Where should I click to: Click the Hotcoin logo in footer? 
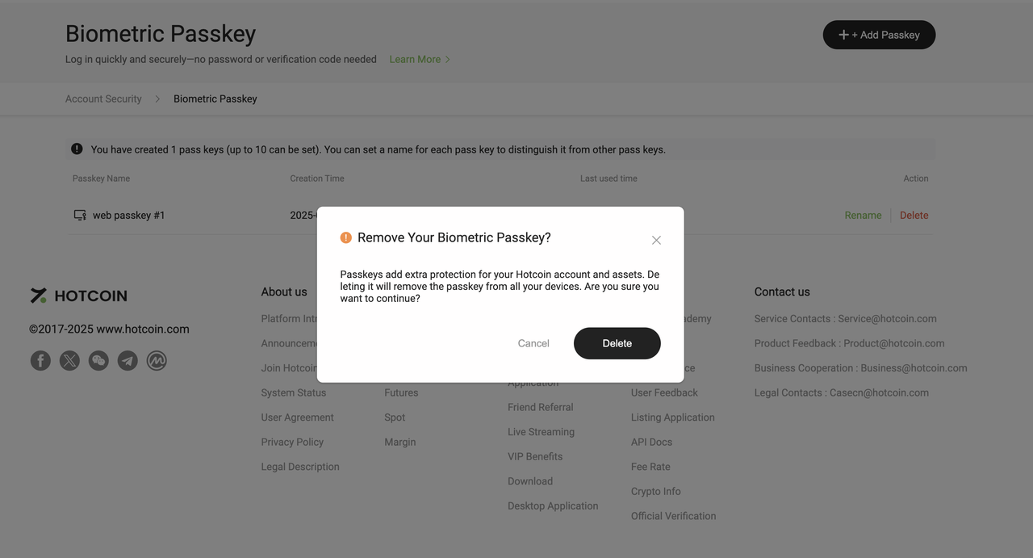(79, 296)
